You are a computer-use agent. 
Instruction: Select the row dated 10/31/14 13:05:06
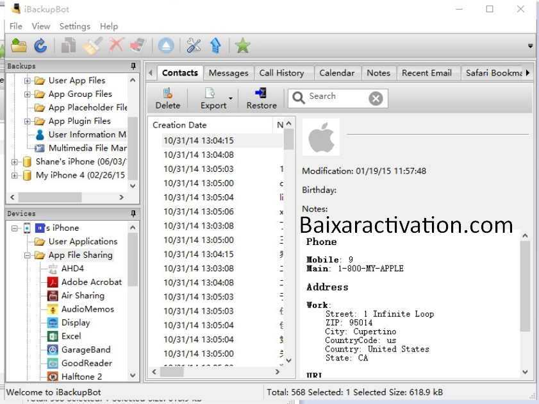coord(223,212)
